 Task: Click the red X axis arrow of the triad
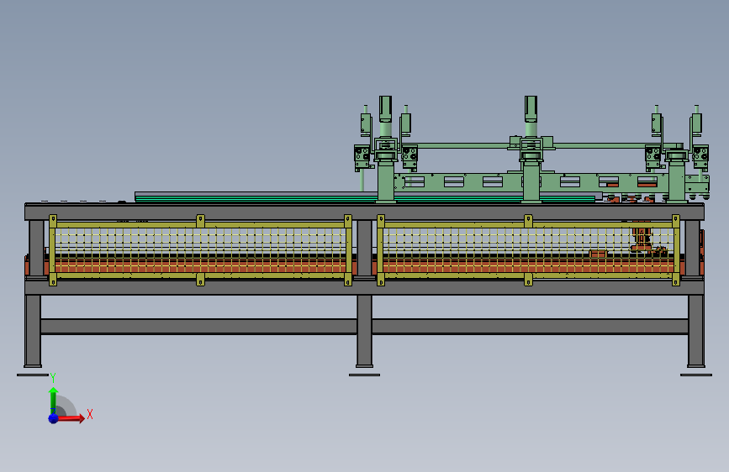[71, 418]
